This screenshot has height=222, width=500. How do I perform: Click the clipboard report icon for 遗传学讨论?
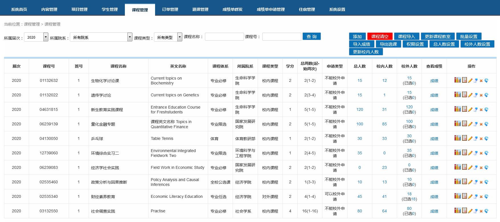point(464,95)
